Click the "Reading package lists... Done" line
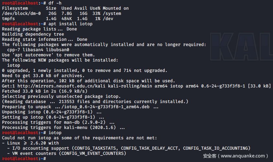The width and height of the screenshot is (273, 162). point(39,29)
